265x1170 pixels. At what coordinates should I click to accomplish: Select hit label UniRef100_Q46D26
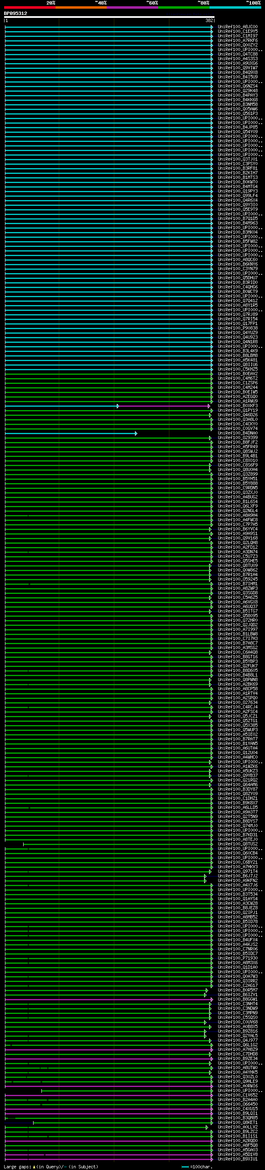237,415
